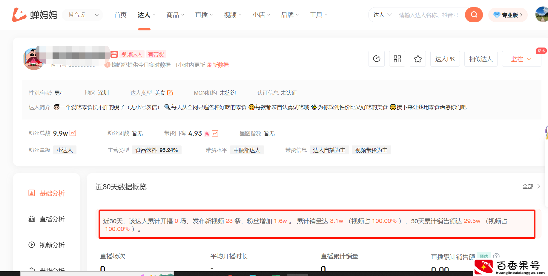This screenshot has width=548, height=276.
Task: Expand the 品牌 navigation menu
Action: [290, 15]
